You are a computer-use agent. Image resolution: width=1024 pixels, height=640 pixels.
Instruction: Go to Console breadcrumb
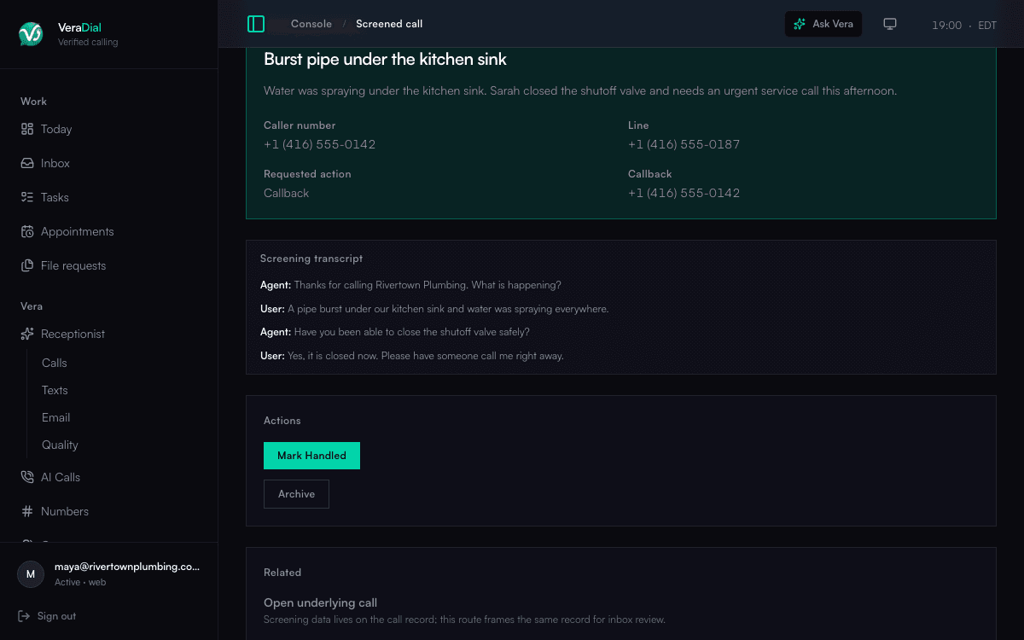coord(311,24)
